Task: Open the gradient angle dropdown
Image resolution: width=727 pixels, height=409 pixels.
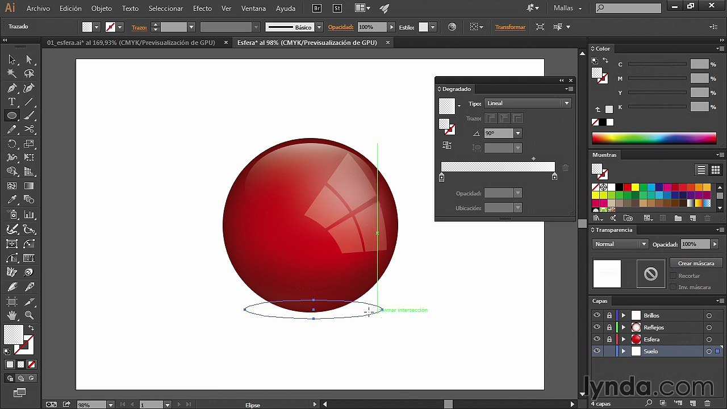Action: [517, 133]
